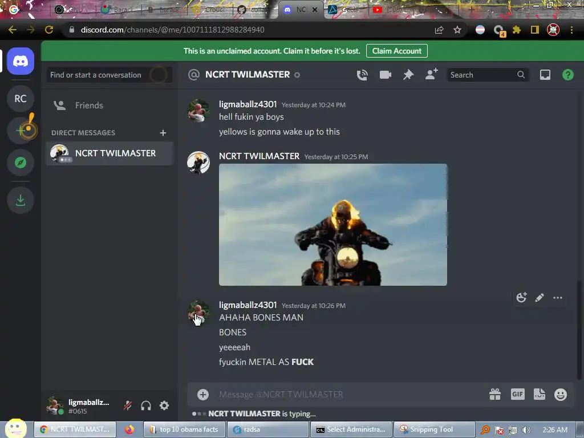Click ligmaballz user panel avatar

54,405
